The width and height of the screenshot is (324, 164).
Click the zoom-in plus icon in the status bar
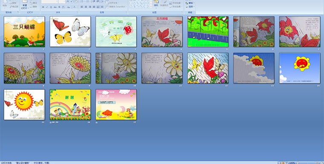click(318, 163)
